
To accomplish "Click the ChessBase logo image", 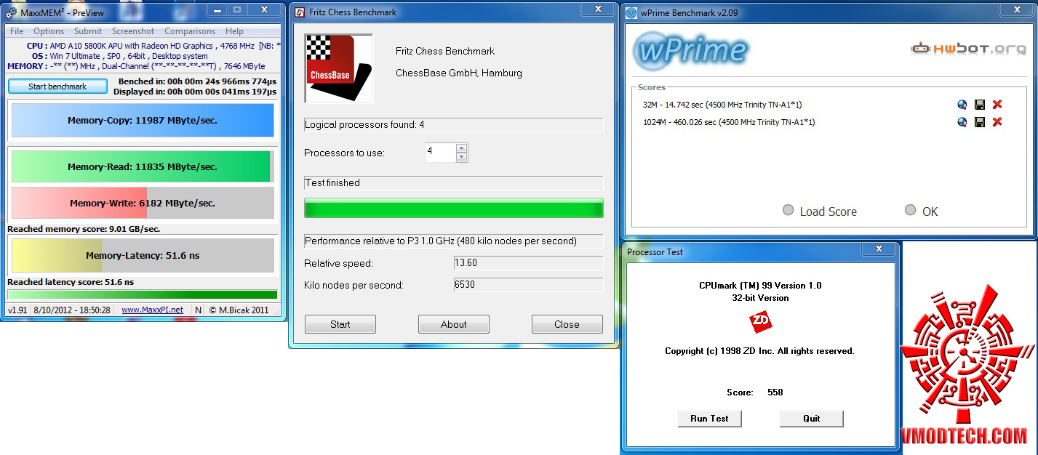I will tap(338, 68).
